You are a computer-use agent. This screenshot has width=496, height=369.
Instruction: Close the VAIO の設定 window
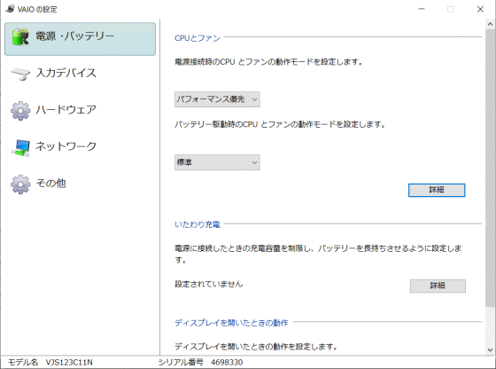click(480, 9)
